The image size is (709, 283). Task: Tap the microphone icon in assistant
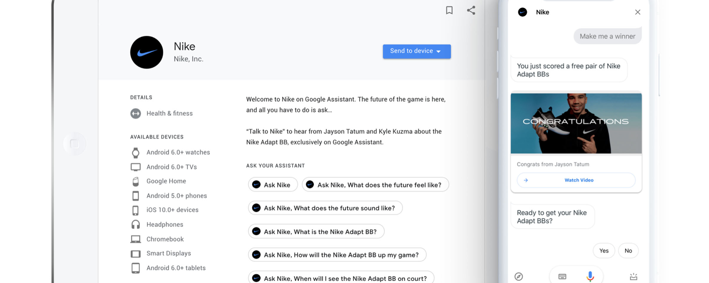coord(590,276)
